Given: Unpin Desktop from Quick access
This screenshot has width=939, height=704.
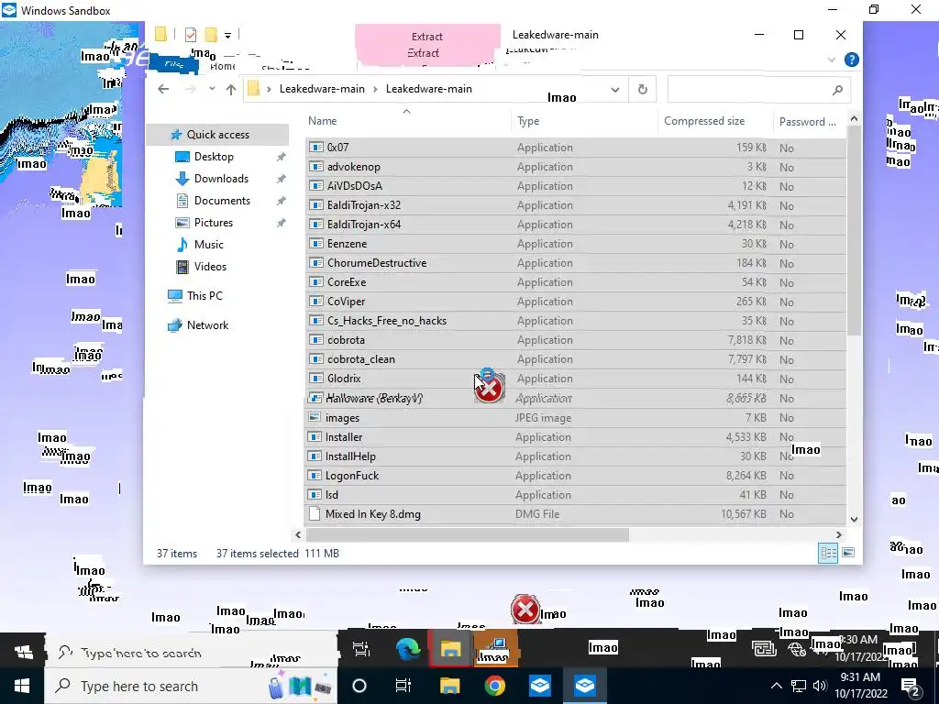Looking at the screenshot, I should pyautogui.click(x=281, y=157).
